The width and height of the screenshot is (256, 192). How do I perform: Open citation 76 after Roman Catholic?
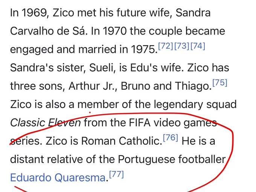coord(171,138)
